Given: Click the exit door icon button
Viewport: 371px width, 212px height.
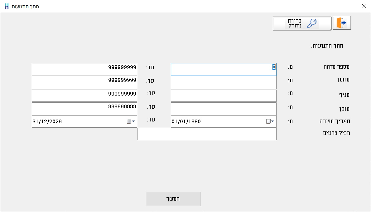Looking at the screenshot, I should pos(342,23).
